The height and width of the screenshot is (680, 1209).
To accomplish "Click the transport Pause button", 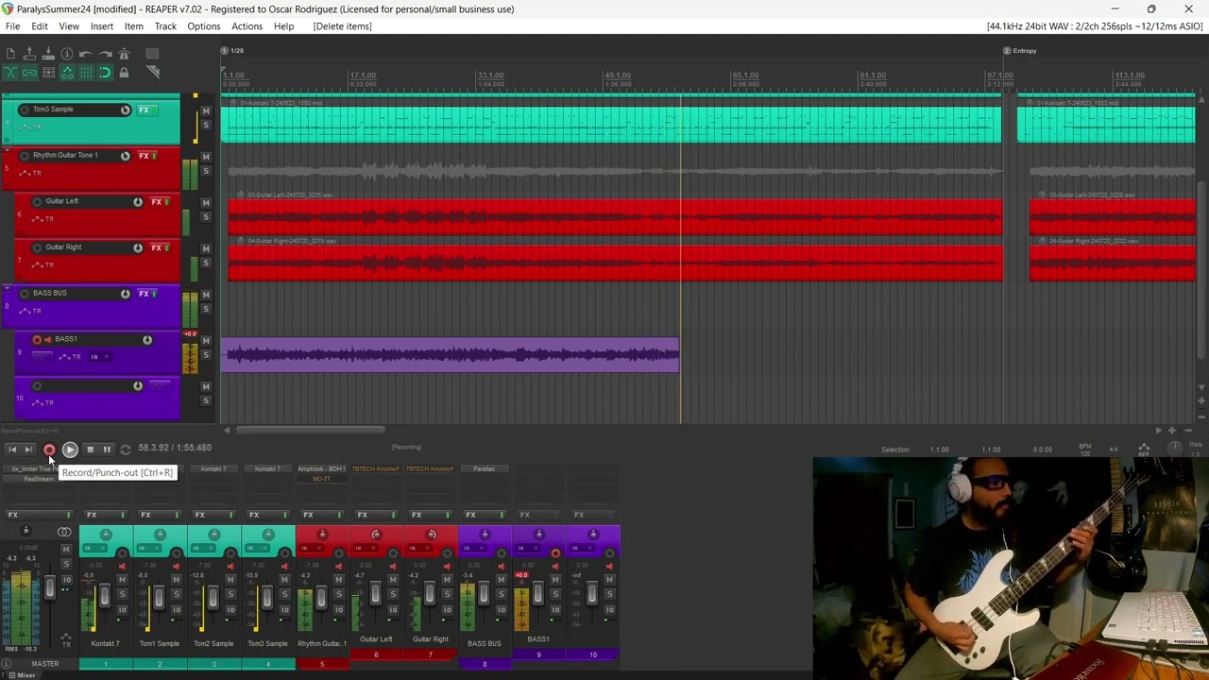I will coord(107,450).
